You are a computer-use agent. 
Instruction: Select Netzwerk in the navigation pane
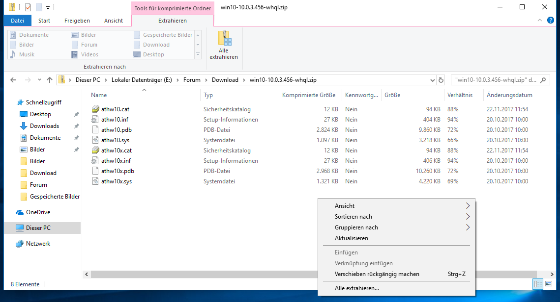pos(38,244)
